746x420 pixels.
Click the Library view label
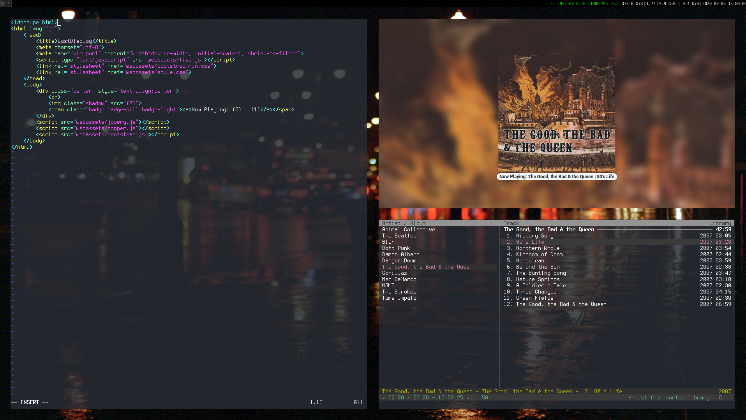click(x=720, y=223)
